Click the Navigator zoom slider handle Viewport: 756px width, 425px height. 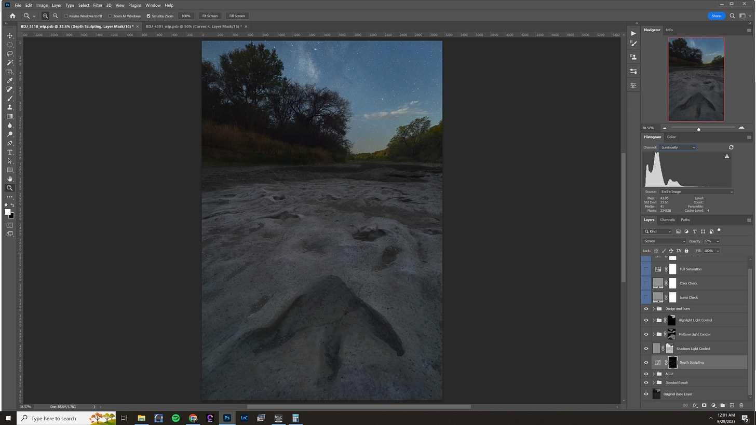[x=698, y=129]
